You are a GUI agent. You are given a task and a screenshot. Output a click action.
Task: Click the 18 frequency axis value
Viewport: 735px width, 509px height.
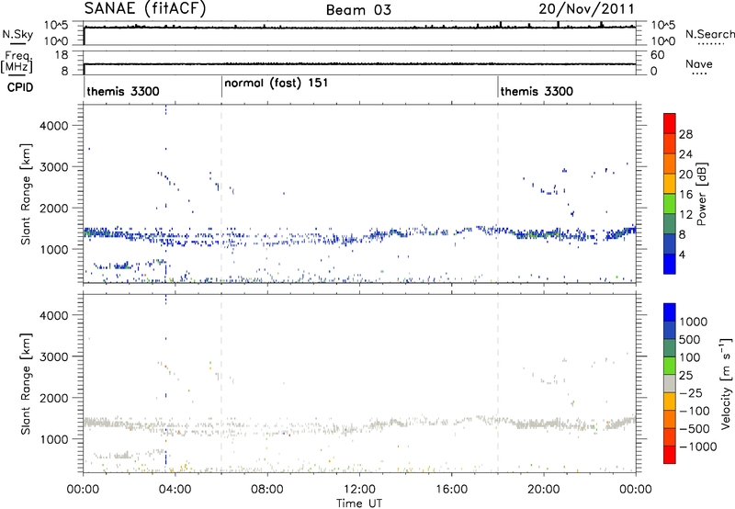[x=61, y=55]
